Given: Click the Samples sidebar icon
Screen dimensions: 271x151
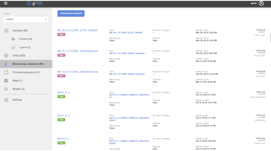Looking at the screenshot, I should pyautogui.click(x=7, y=30).
